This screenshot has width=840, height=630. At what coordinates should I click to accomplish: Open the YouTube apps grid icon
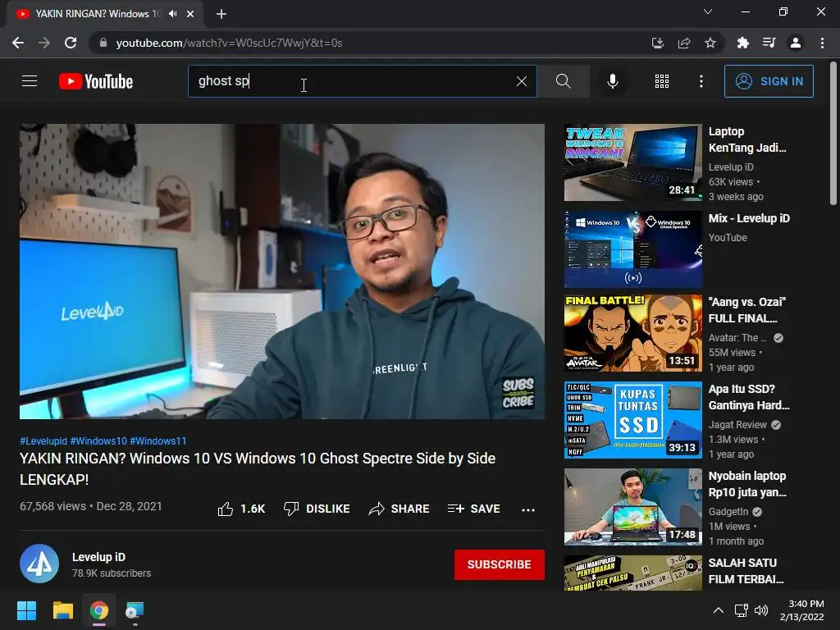(x=662, y=81)
